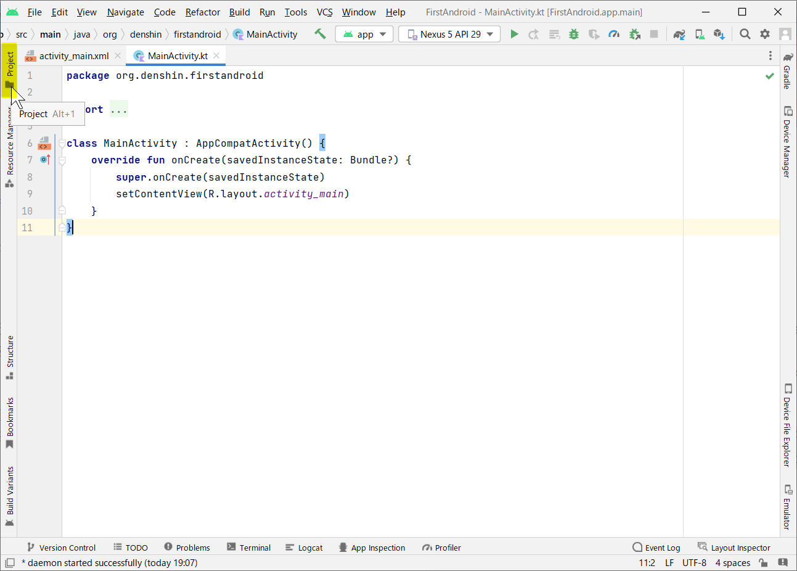
Task: Open the app run configuration dropdown
Action: [x=364, y=34]
